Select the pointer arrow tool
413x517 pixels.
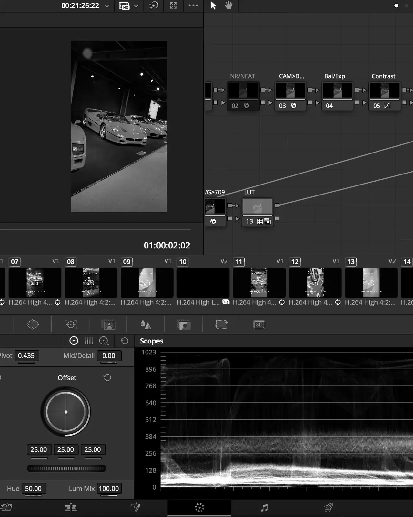213,5
